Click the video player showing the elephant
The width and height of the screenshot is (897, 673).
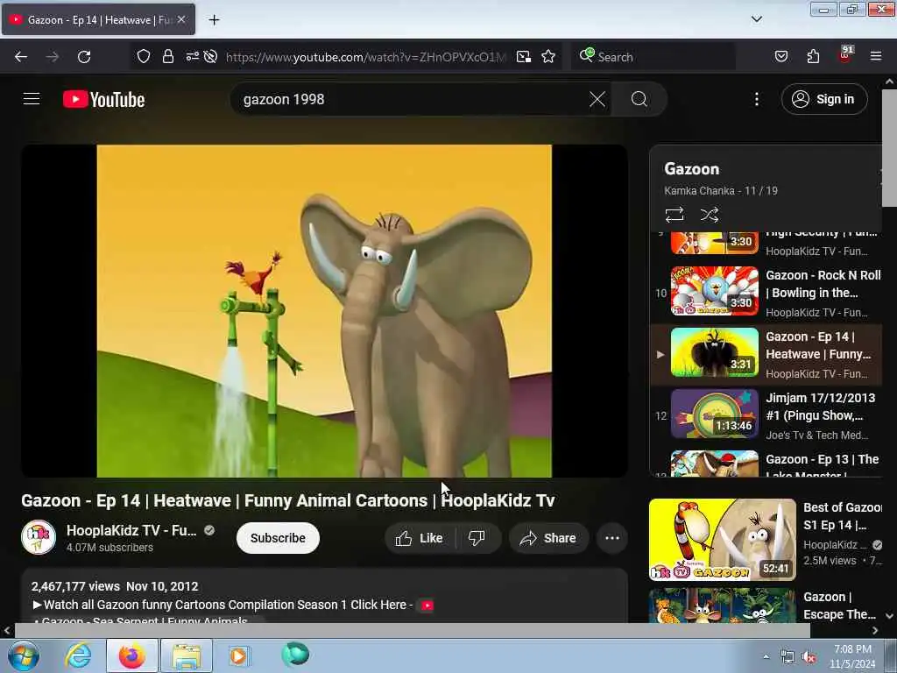tap(324, 311)
